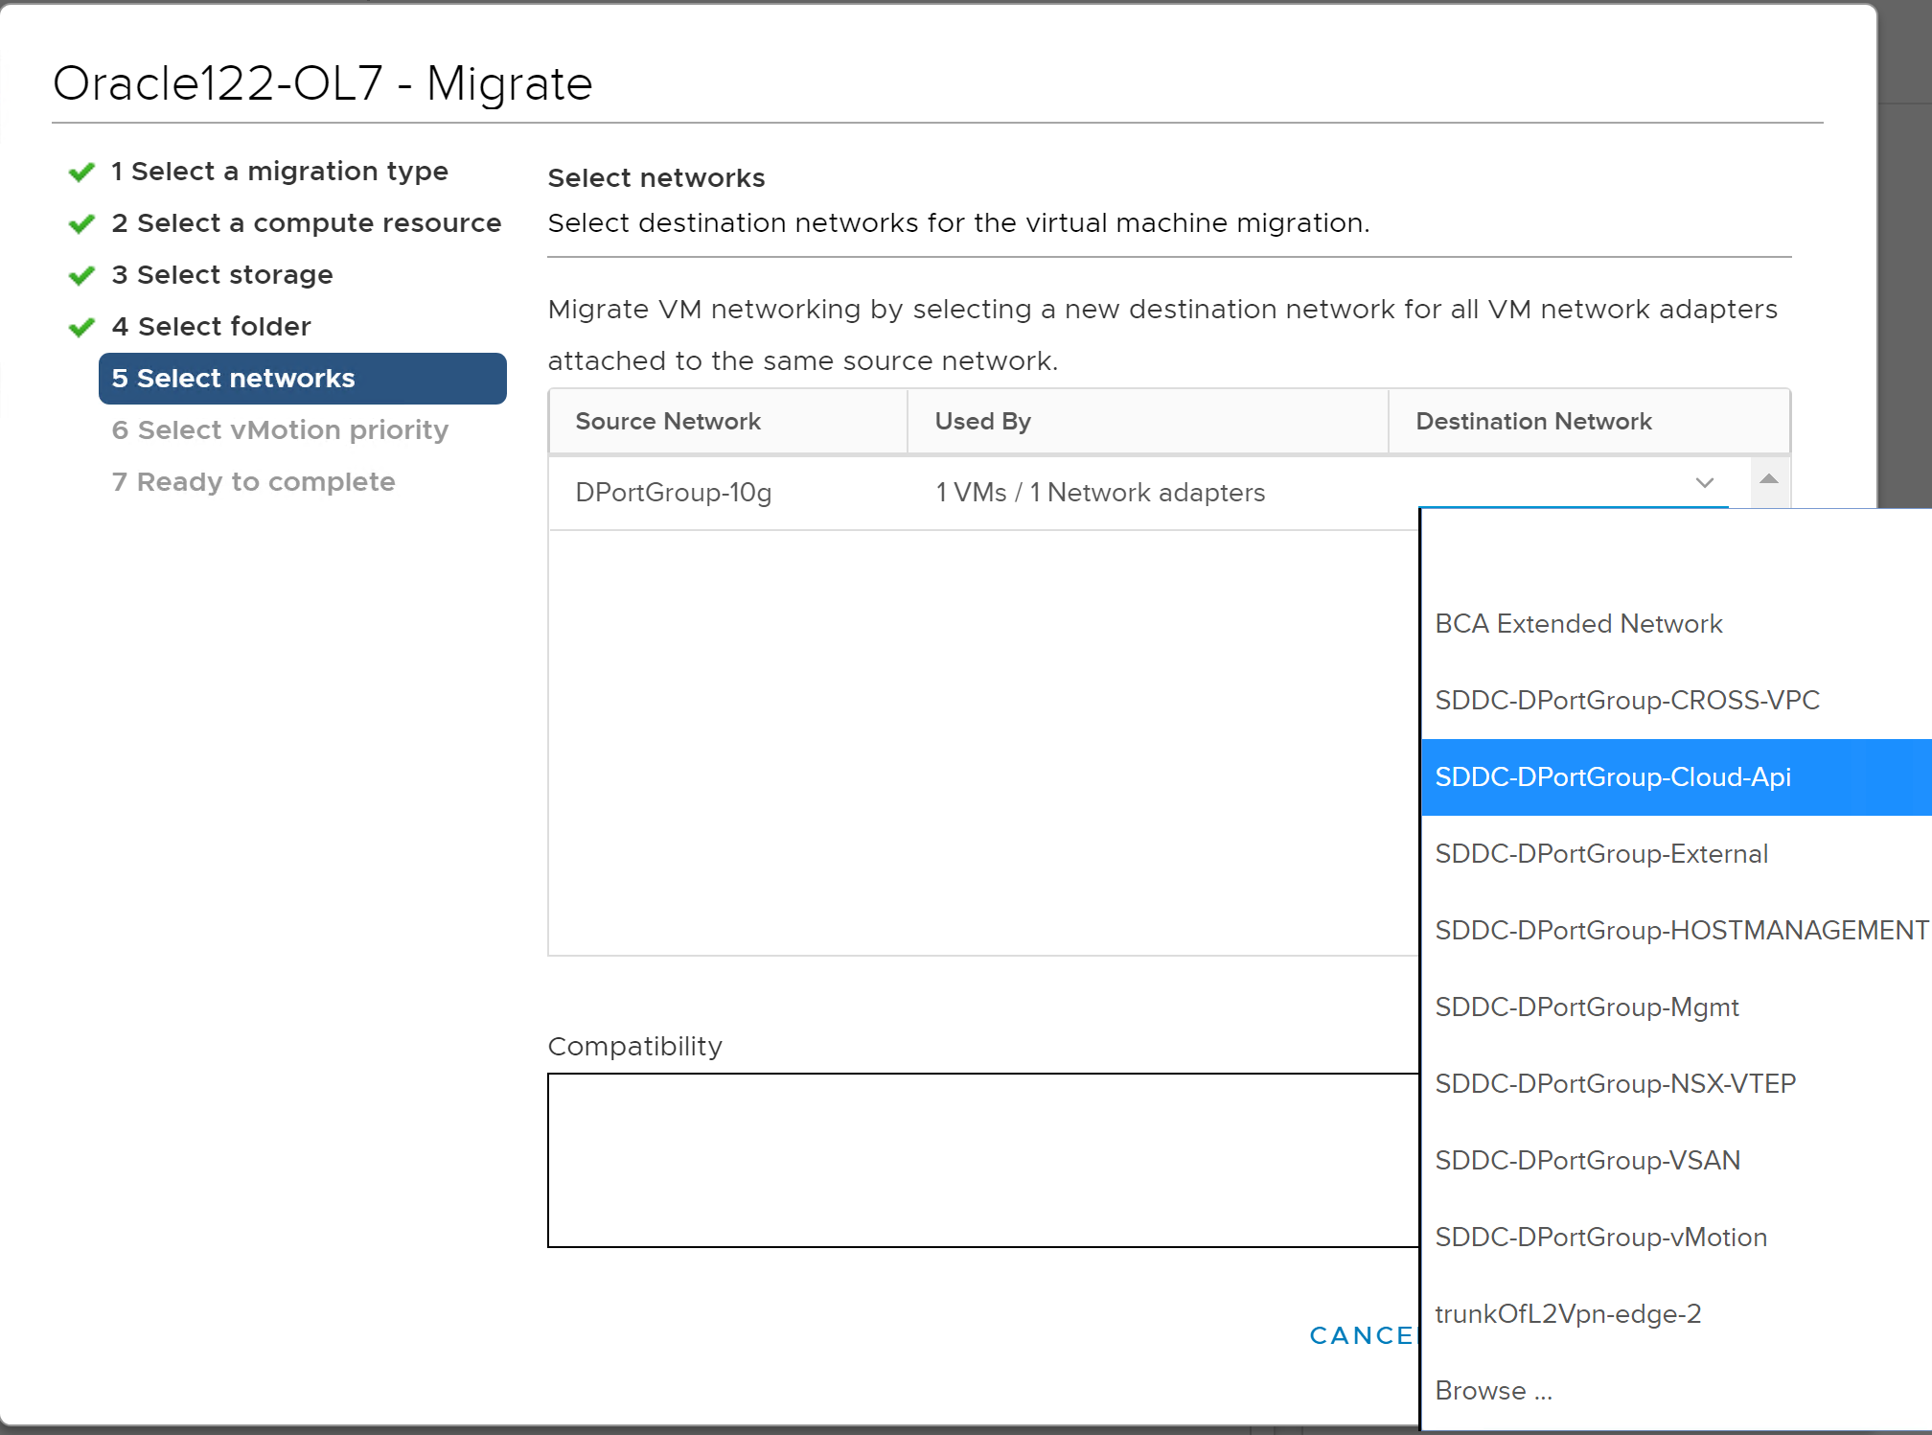
Task: Select SDDC-DPortGroup-vMotion option
Action: tap(1600, 1238)
